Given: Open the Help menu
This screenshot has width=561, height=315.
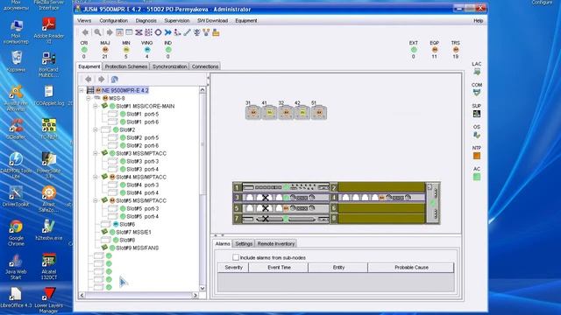Looking at the screenshot, I should coord(479,21).
